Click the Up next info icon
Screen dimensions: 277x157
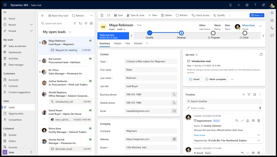(197, 55)
